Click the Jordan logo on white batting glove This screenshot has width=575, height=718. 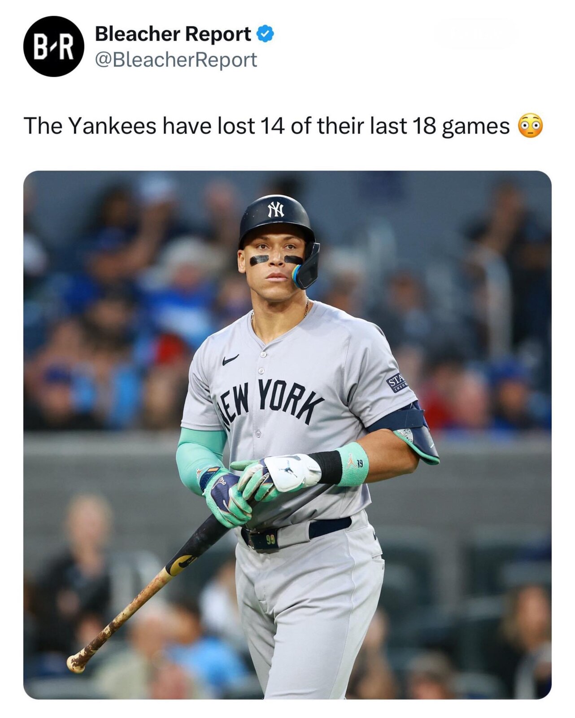tap(290, 472)
